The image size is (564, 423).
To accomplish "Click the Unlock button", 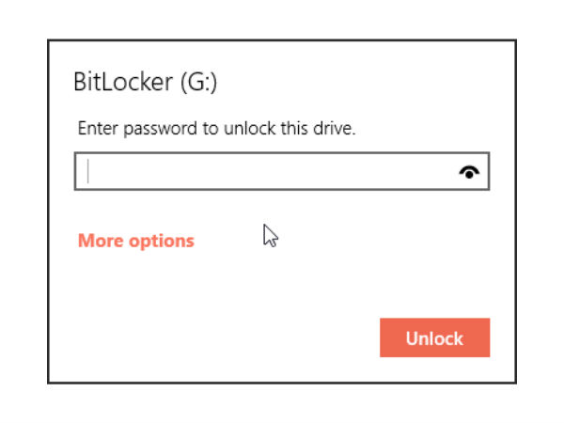I will [x=434, y=337].
